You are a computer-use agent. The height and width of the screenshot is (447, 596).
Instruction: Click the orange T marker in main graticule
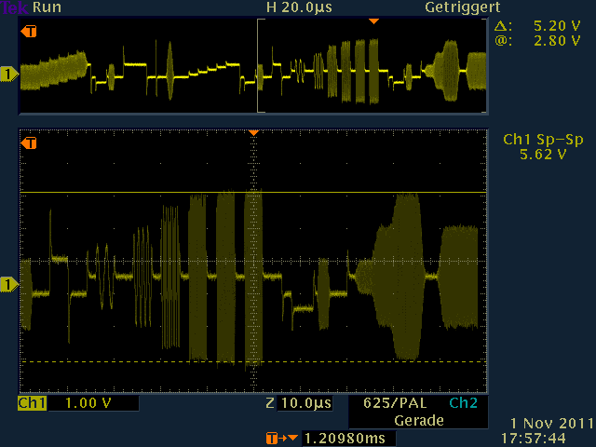click(30, 143)
